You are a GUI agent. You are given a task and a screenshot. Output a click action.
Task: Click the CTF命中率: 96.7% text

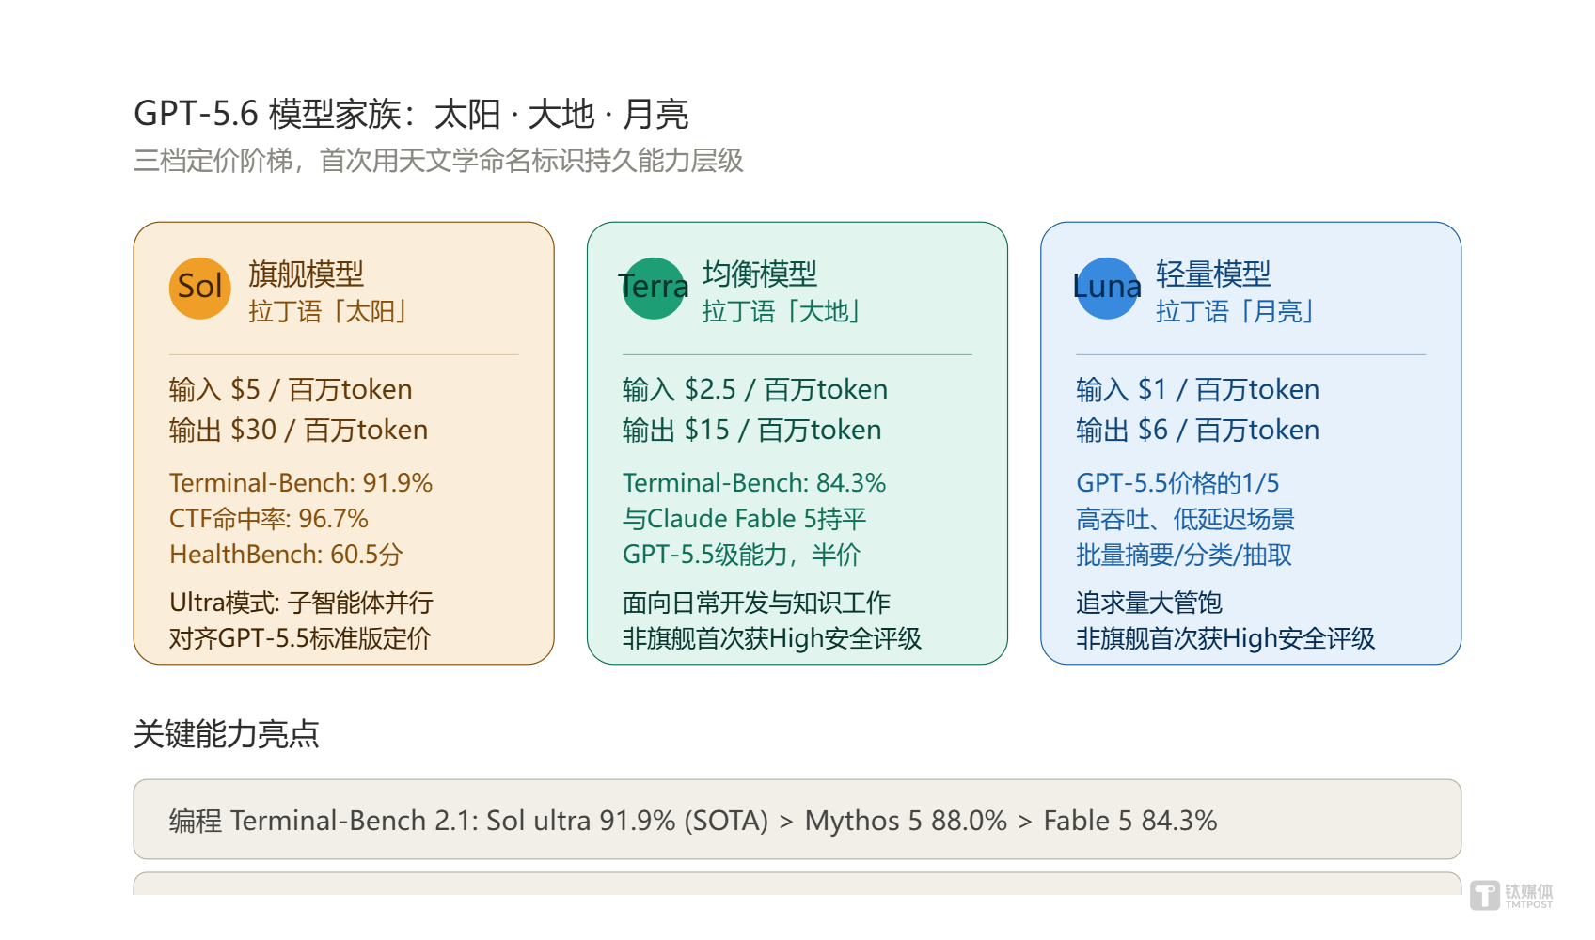[269, 519]
